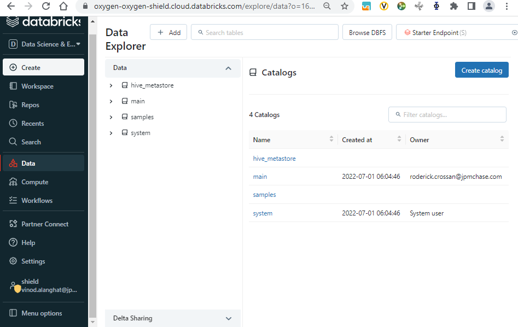518x327 pixels.
Task: Open the Workspace sidebar item
Action: point(43,86)
